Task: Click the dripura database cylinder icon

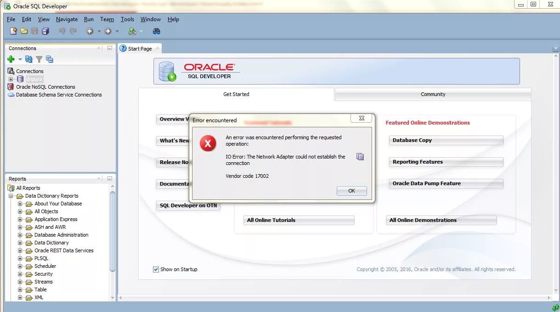Action: 20,79
